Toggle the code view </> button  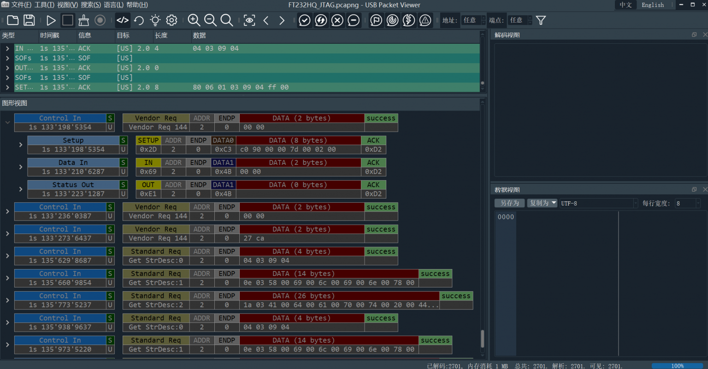[123, 20]
